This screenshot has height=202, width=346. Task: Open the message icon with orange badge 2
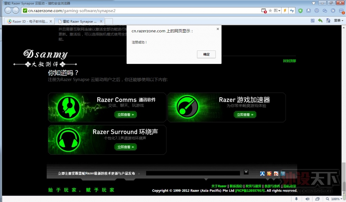point(341,11)
